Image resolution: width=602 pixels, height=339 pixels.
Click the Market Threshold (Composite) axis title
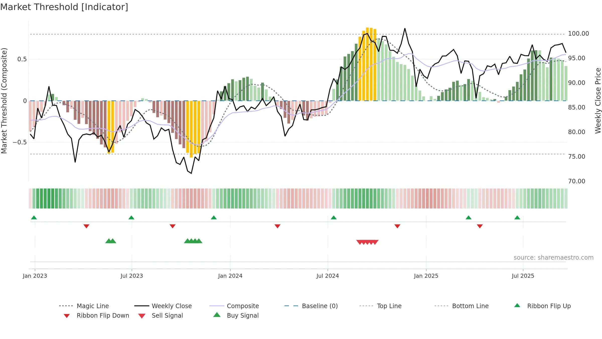click(x=4, y=101)
